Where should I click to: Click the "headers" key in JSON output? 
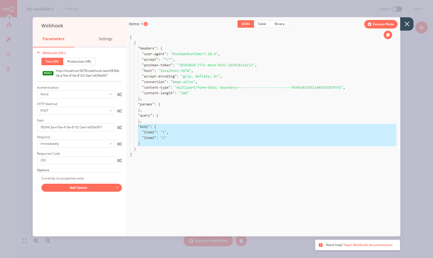147,48
